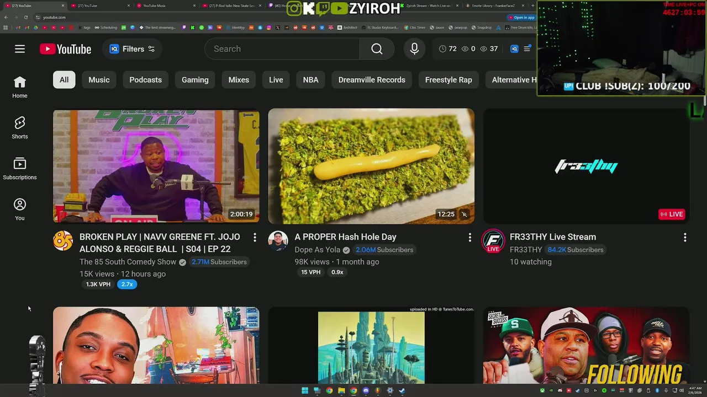Screen dimensions: 707x397
Task: Select the Freestyle Rap chip
Action: click(x=449, y=80)
